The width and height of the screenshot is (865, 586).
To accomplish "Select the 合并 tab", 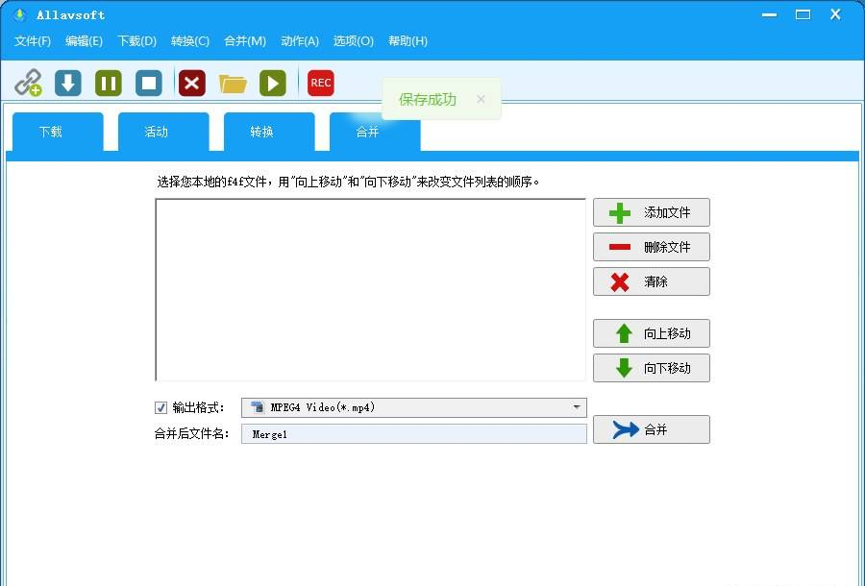I will click(375, 132).
